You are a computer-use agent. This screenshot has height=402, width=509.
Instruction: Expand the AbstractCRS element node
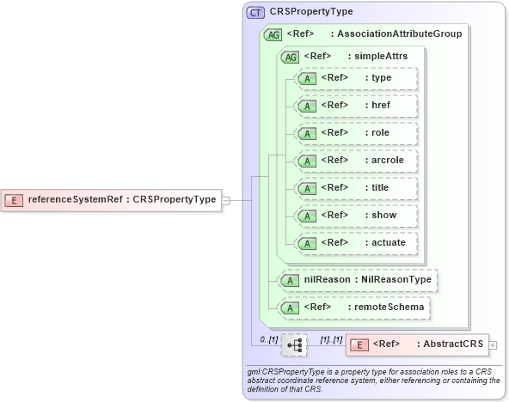(x=493, y=345)
